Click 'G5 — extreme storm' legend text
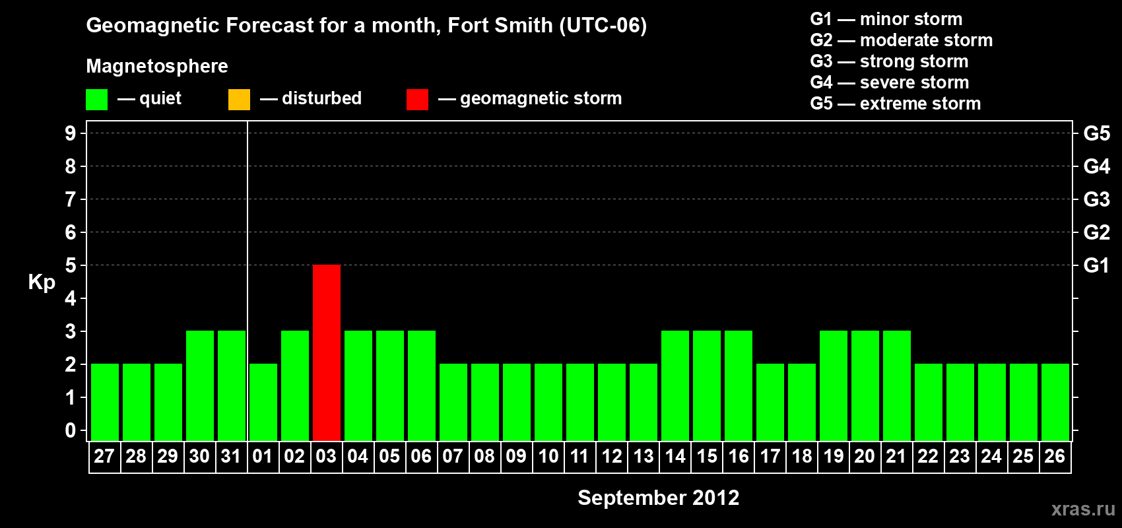This screenshot has width=1122, height=528. tap(895, 104)
